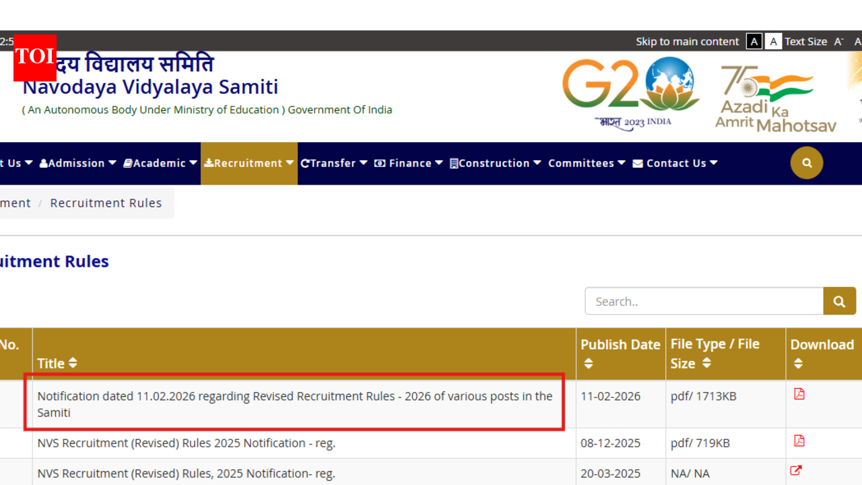Screen dimensions: 862x485
Task: Click the TOI logo in the corner
Action: [34, 58]
